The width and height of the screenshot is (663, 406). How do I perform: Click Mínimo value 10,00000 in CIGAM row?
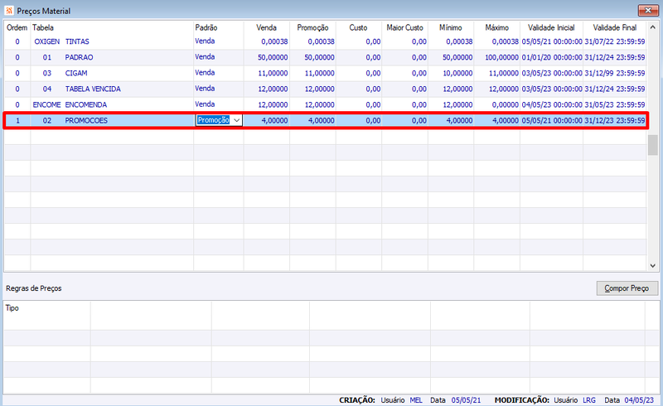[457, 73]
